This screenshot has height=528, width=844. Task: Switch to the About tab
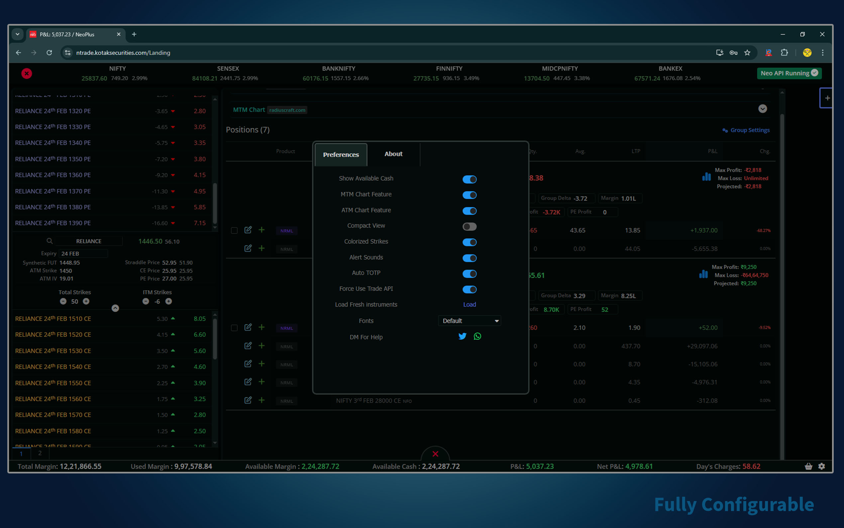point(393,154)
